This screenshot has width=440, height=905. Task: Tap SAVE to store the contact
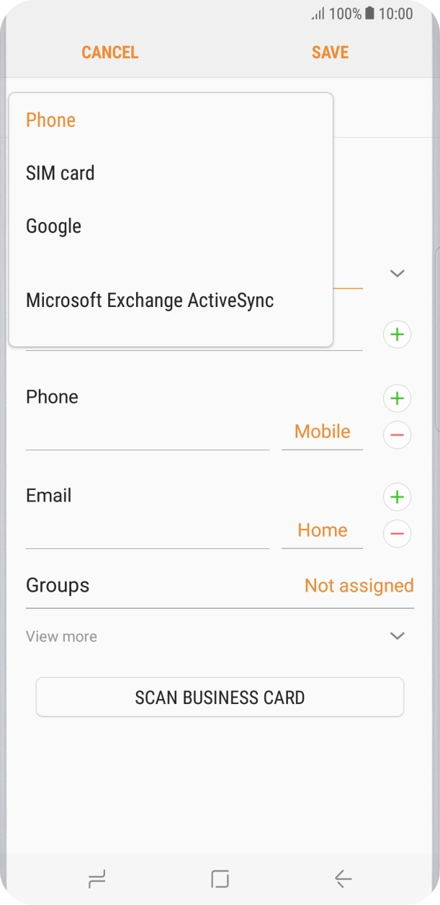pyautogui.click(x=330, y=53)
